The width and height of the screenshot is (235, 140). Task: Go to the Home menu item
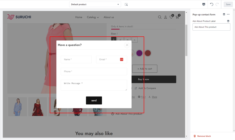[x=79, y=17]
